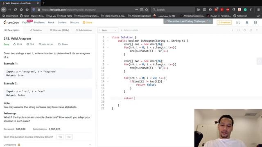The image size is (262, 147).
Task: Open the Firefox hamburger menu
Action: [x=258, y=10]
